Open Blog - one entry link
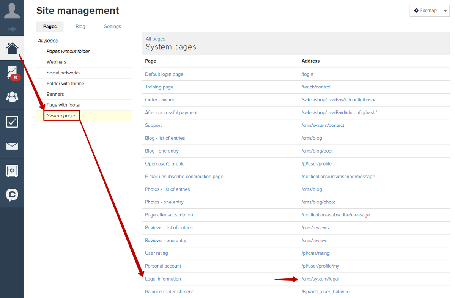The width and height of the screenshot is (455, 298). tap(162, 151)
